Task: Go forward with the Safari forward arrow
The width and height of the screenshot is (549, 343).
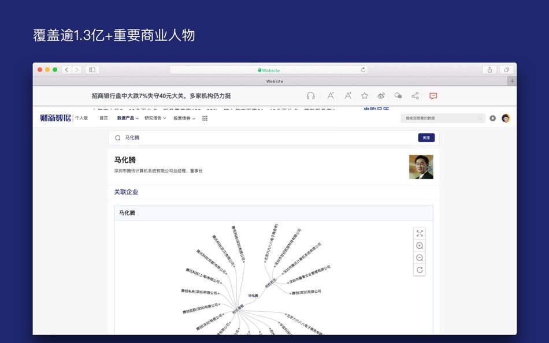Action: (77, 70)
